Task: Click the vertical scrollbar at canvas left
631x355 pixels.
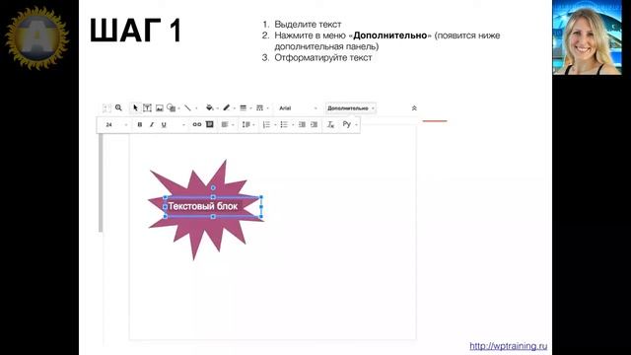Action: (x=101, y=183)
